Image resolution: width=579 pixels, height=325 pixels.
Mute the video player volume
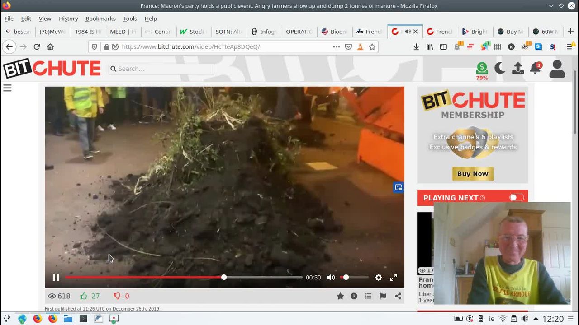pos(331,278)
